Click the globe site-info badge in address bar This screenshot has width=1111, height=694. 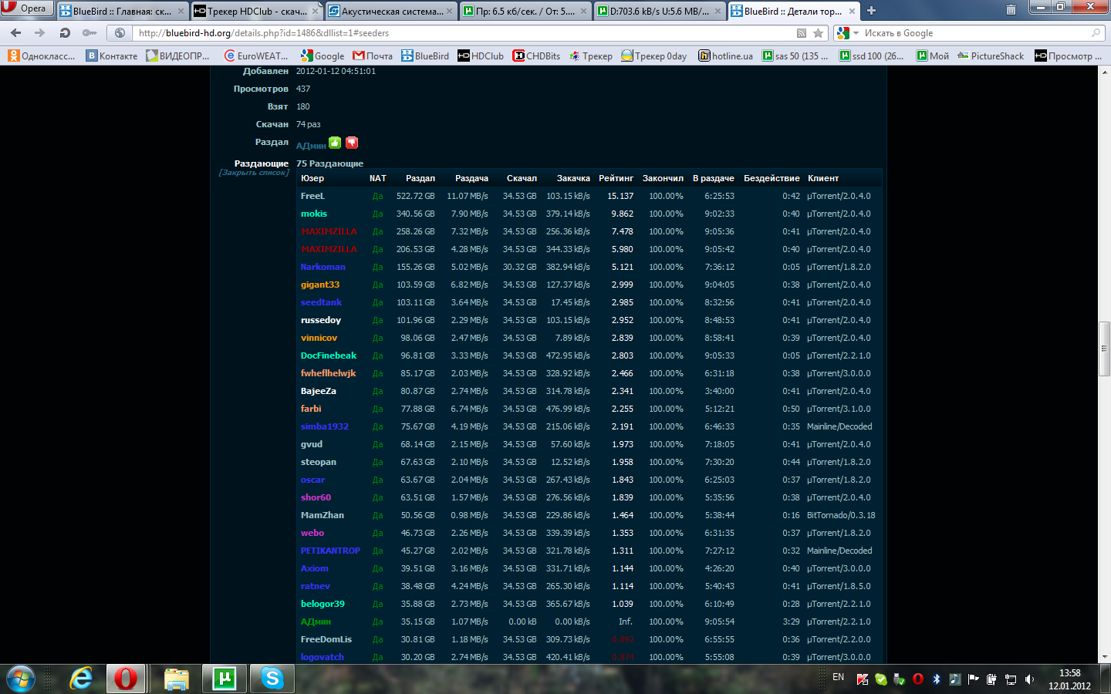(x=120, y=33)
